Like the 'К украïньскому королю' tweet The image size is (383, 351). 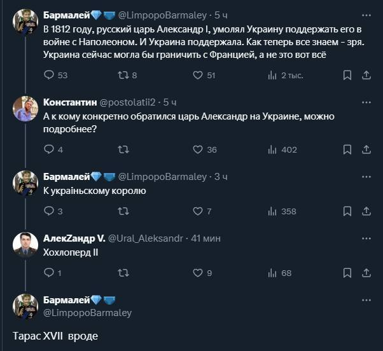click(198, 212)
